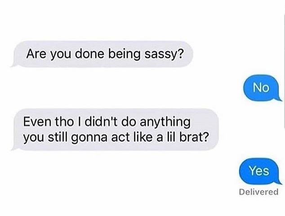Click the word "brat?" in the gray message
This screenshot has width=285, height=216.
pos(194,138)
